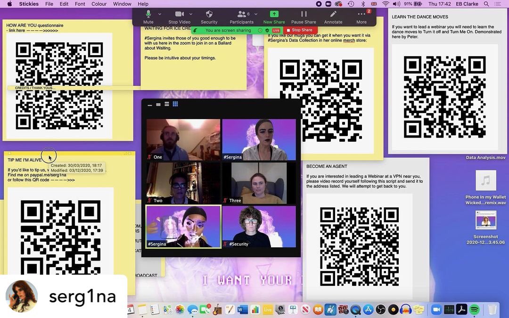Open the Font menu

coord(80,4)
